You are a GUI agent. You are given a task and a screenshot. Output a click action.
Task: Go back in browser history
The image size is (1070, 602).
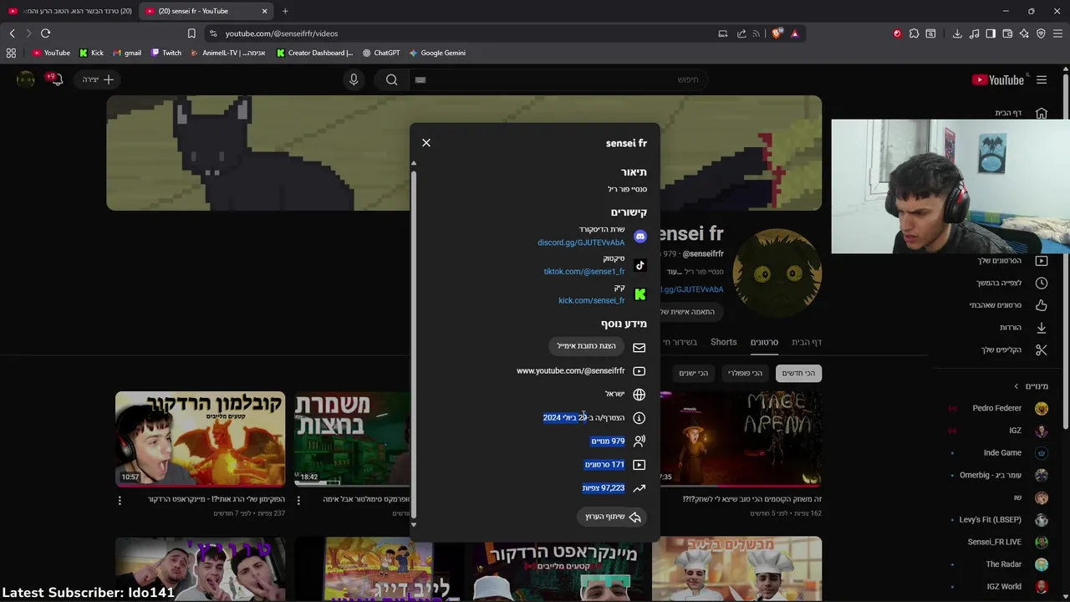(x=12, y=33)
